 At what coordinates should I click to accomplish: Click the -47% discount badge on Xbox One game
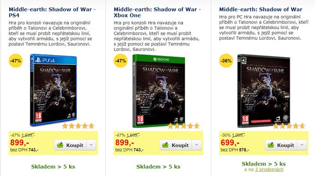pyautogui.click(x=121, y=61)
